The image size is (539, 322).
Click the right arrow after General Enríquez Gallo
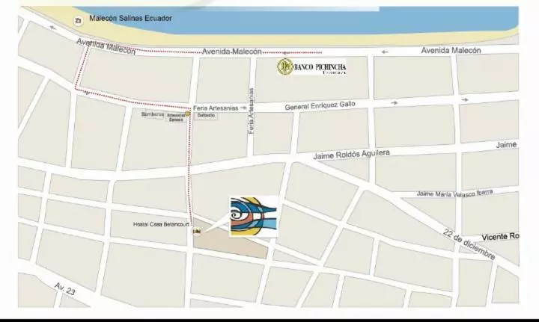point(394,102)
